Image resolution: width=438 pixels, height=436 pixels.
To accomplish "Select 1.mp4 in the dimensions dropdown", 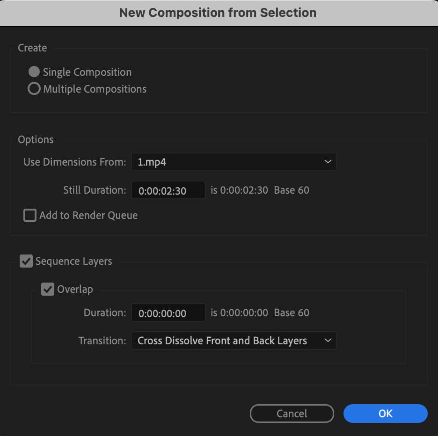I will pyautogui.click(x=234, y=161).
